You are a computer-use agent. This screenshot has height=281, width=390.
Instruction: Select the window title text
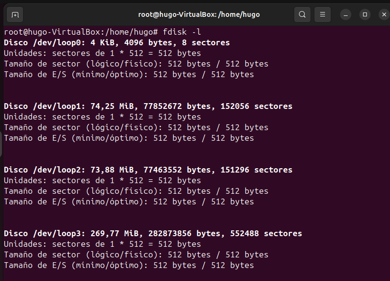coord(199,14)
